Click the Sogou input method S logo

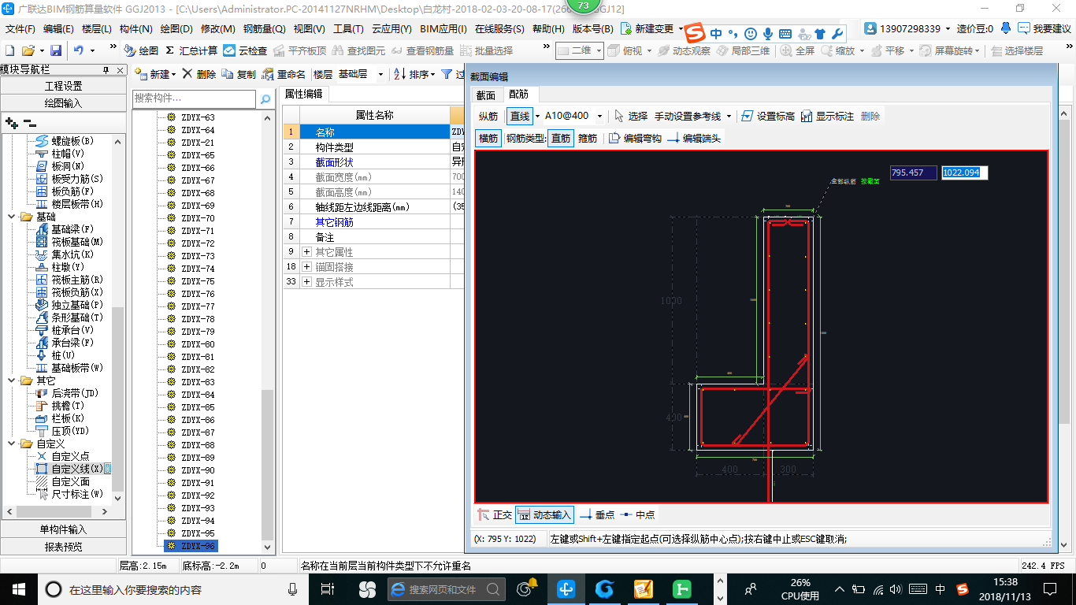click(695, 33)
